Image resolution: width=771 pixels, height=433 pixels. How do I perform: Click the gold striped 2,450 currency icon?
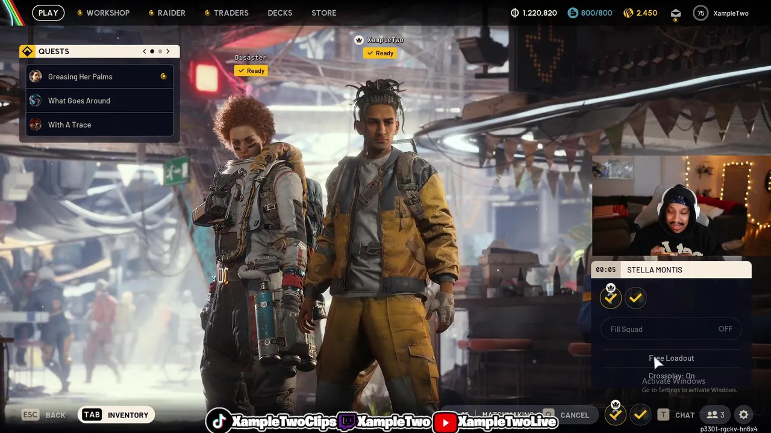pos(628,13)
